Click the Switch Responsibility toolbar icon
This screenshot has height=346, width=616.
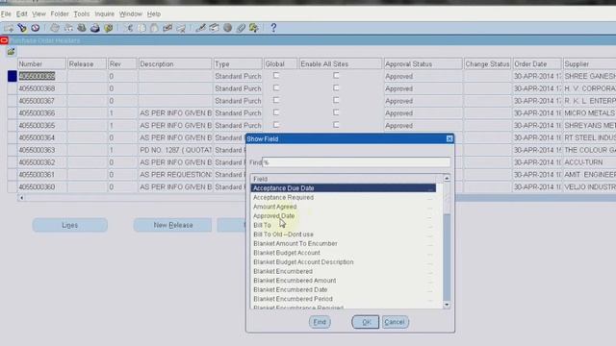[x=82, y=28]
